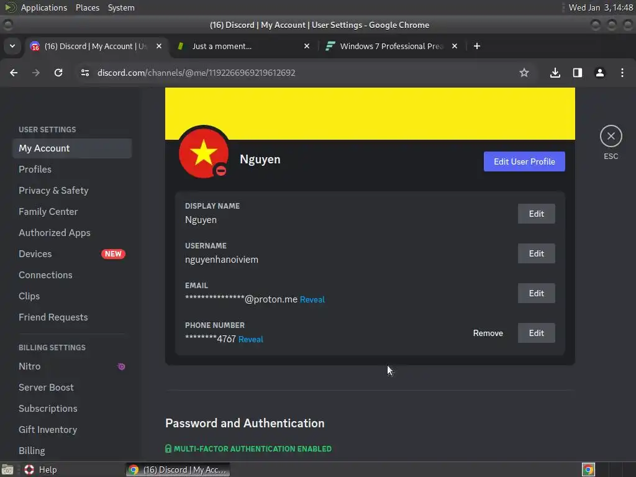Edit the email address
This screenshot has height=477, width=636.
[536, 293]
